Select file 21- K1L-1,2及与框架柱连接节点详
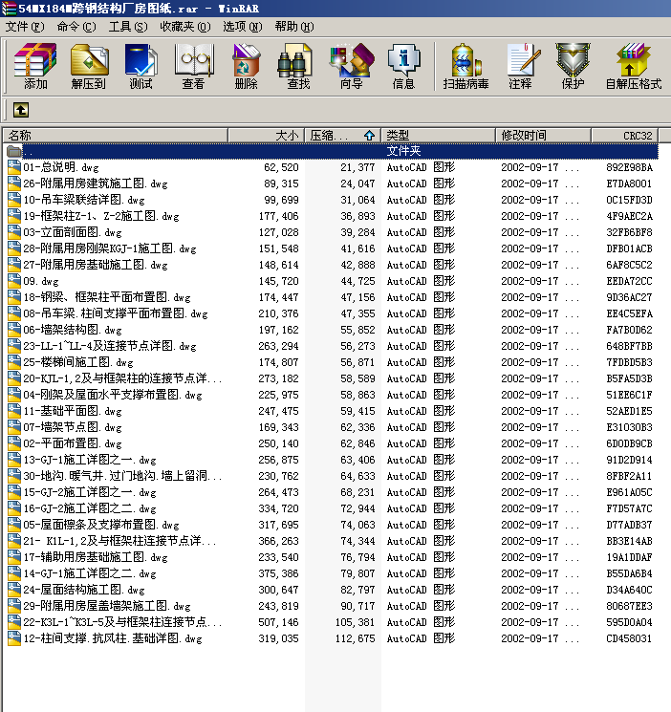671x712 pixels. tap(119, 541)
